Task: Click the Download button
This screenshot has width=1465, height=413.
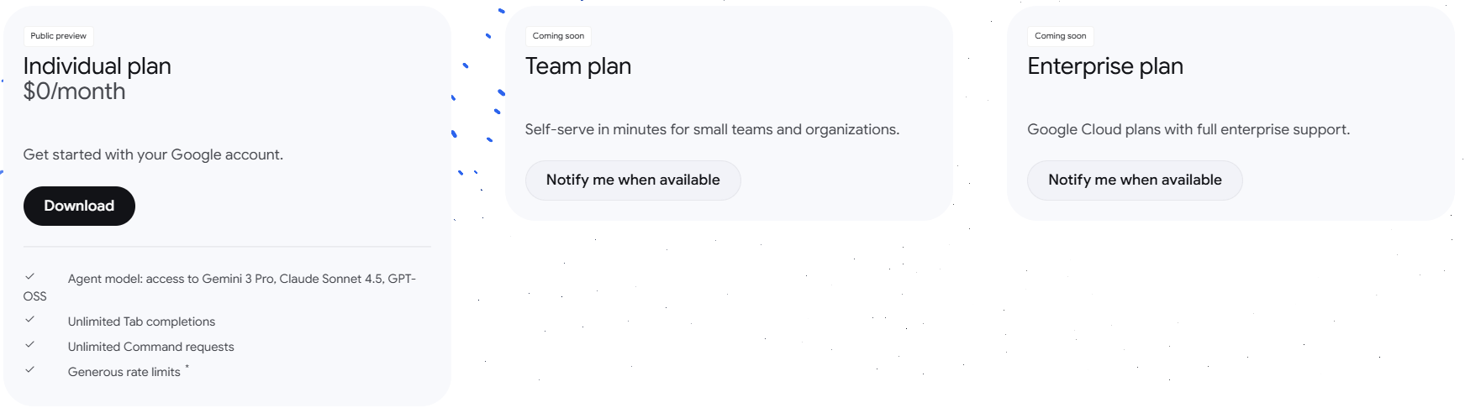Action: [79, 206]
